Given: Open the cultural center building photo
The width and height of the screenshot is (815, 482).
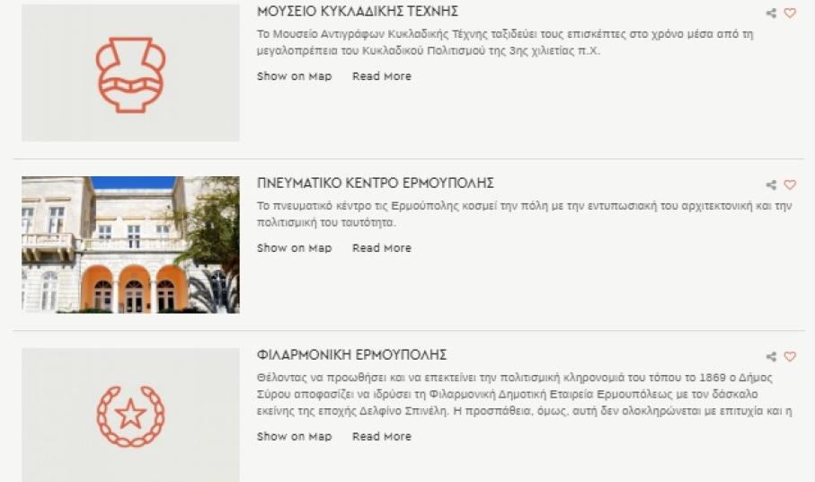Looking at the screenshot, I should (130, 245).
